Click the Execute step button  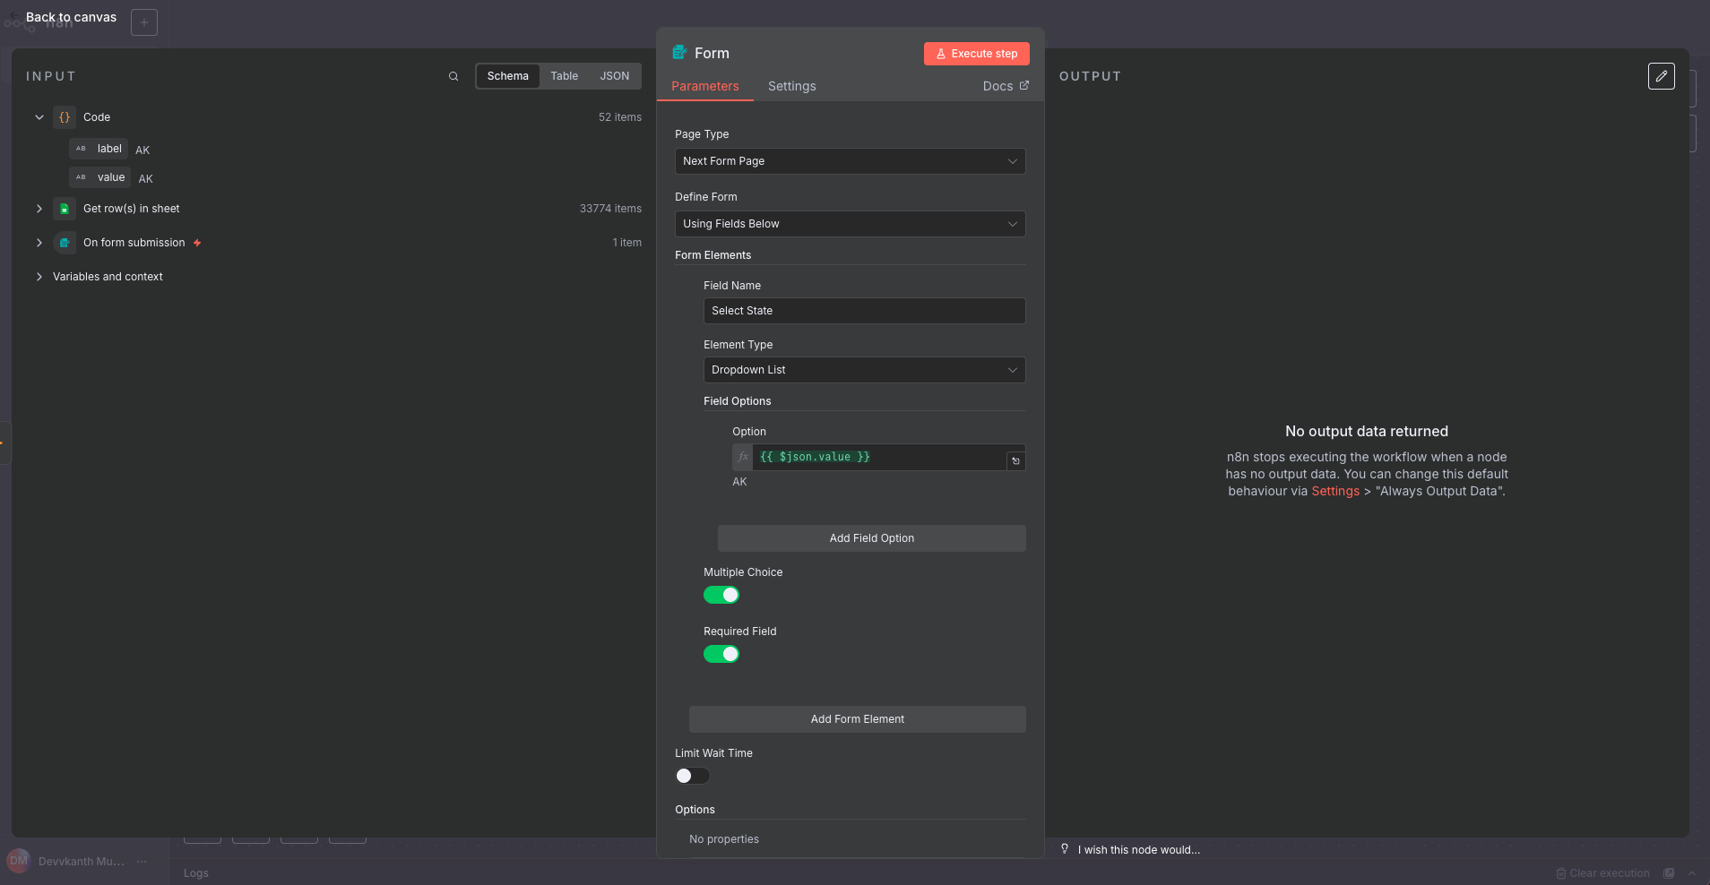pyautogui.click(x=976, y=53)
